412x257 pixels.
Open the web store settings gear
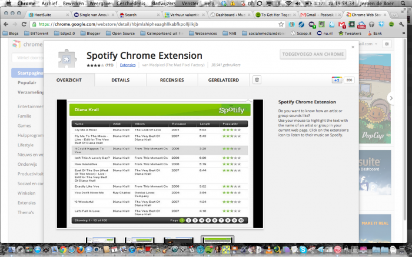click(x=387, y=44)
